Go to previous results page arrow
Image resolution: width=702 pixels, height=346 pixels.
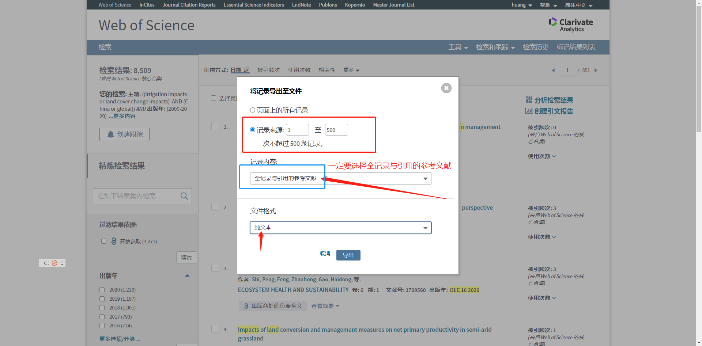[x=553, y=70]
